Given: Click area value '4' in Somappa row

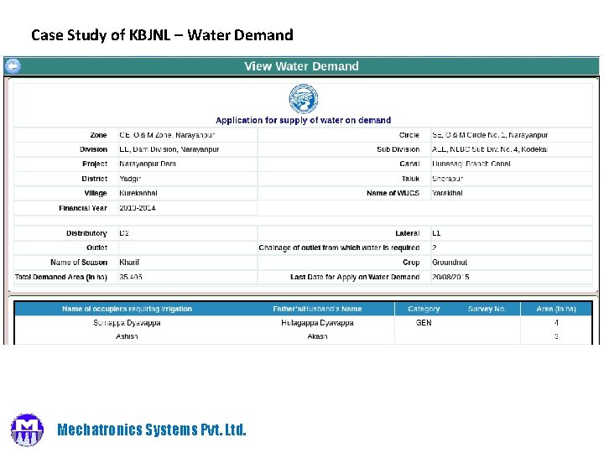Looking at the screenshot, I should pyautogui.click(x=556, y=323).
